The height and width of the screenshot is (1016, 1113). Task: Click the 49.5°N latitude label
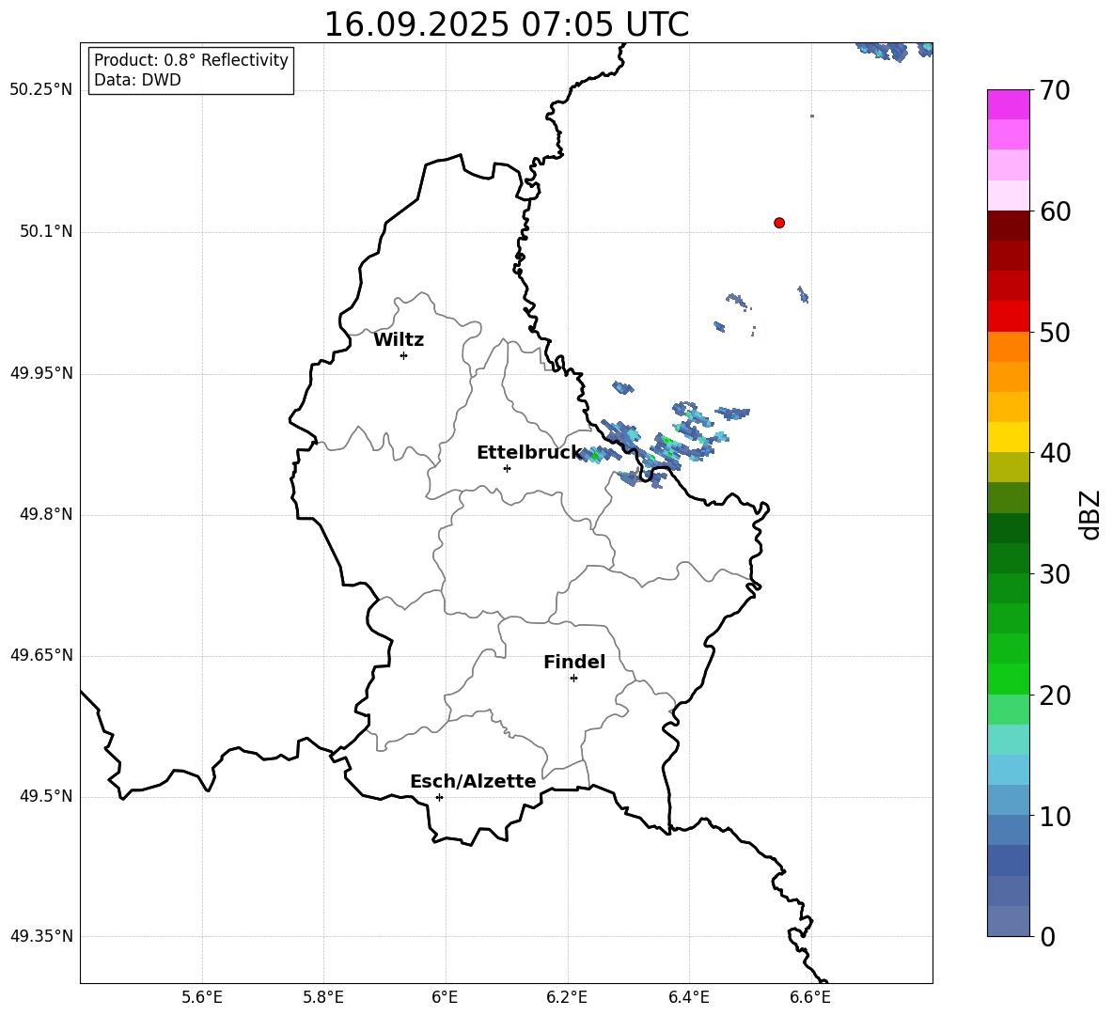tap(46, 796)
